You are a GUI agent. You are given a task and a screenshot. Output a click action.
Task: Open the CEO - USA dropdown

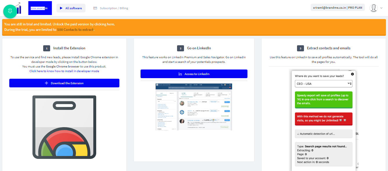pyautogui.click(x=323, y=84)
